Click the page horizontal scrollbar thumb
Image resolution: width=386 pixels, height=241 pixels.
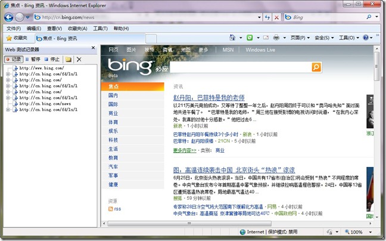pos(189,224)
